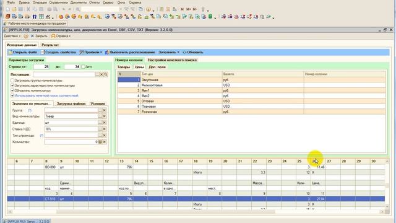Open Настройки нечеткого поиска tab
The image size is (396, 223).
coord(172,60)
